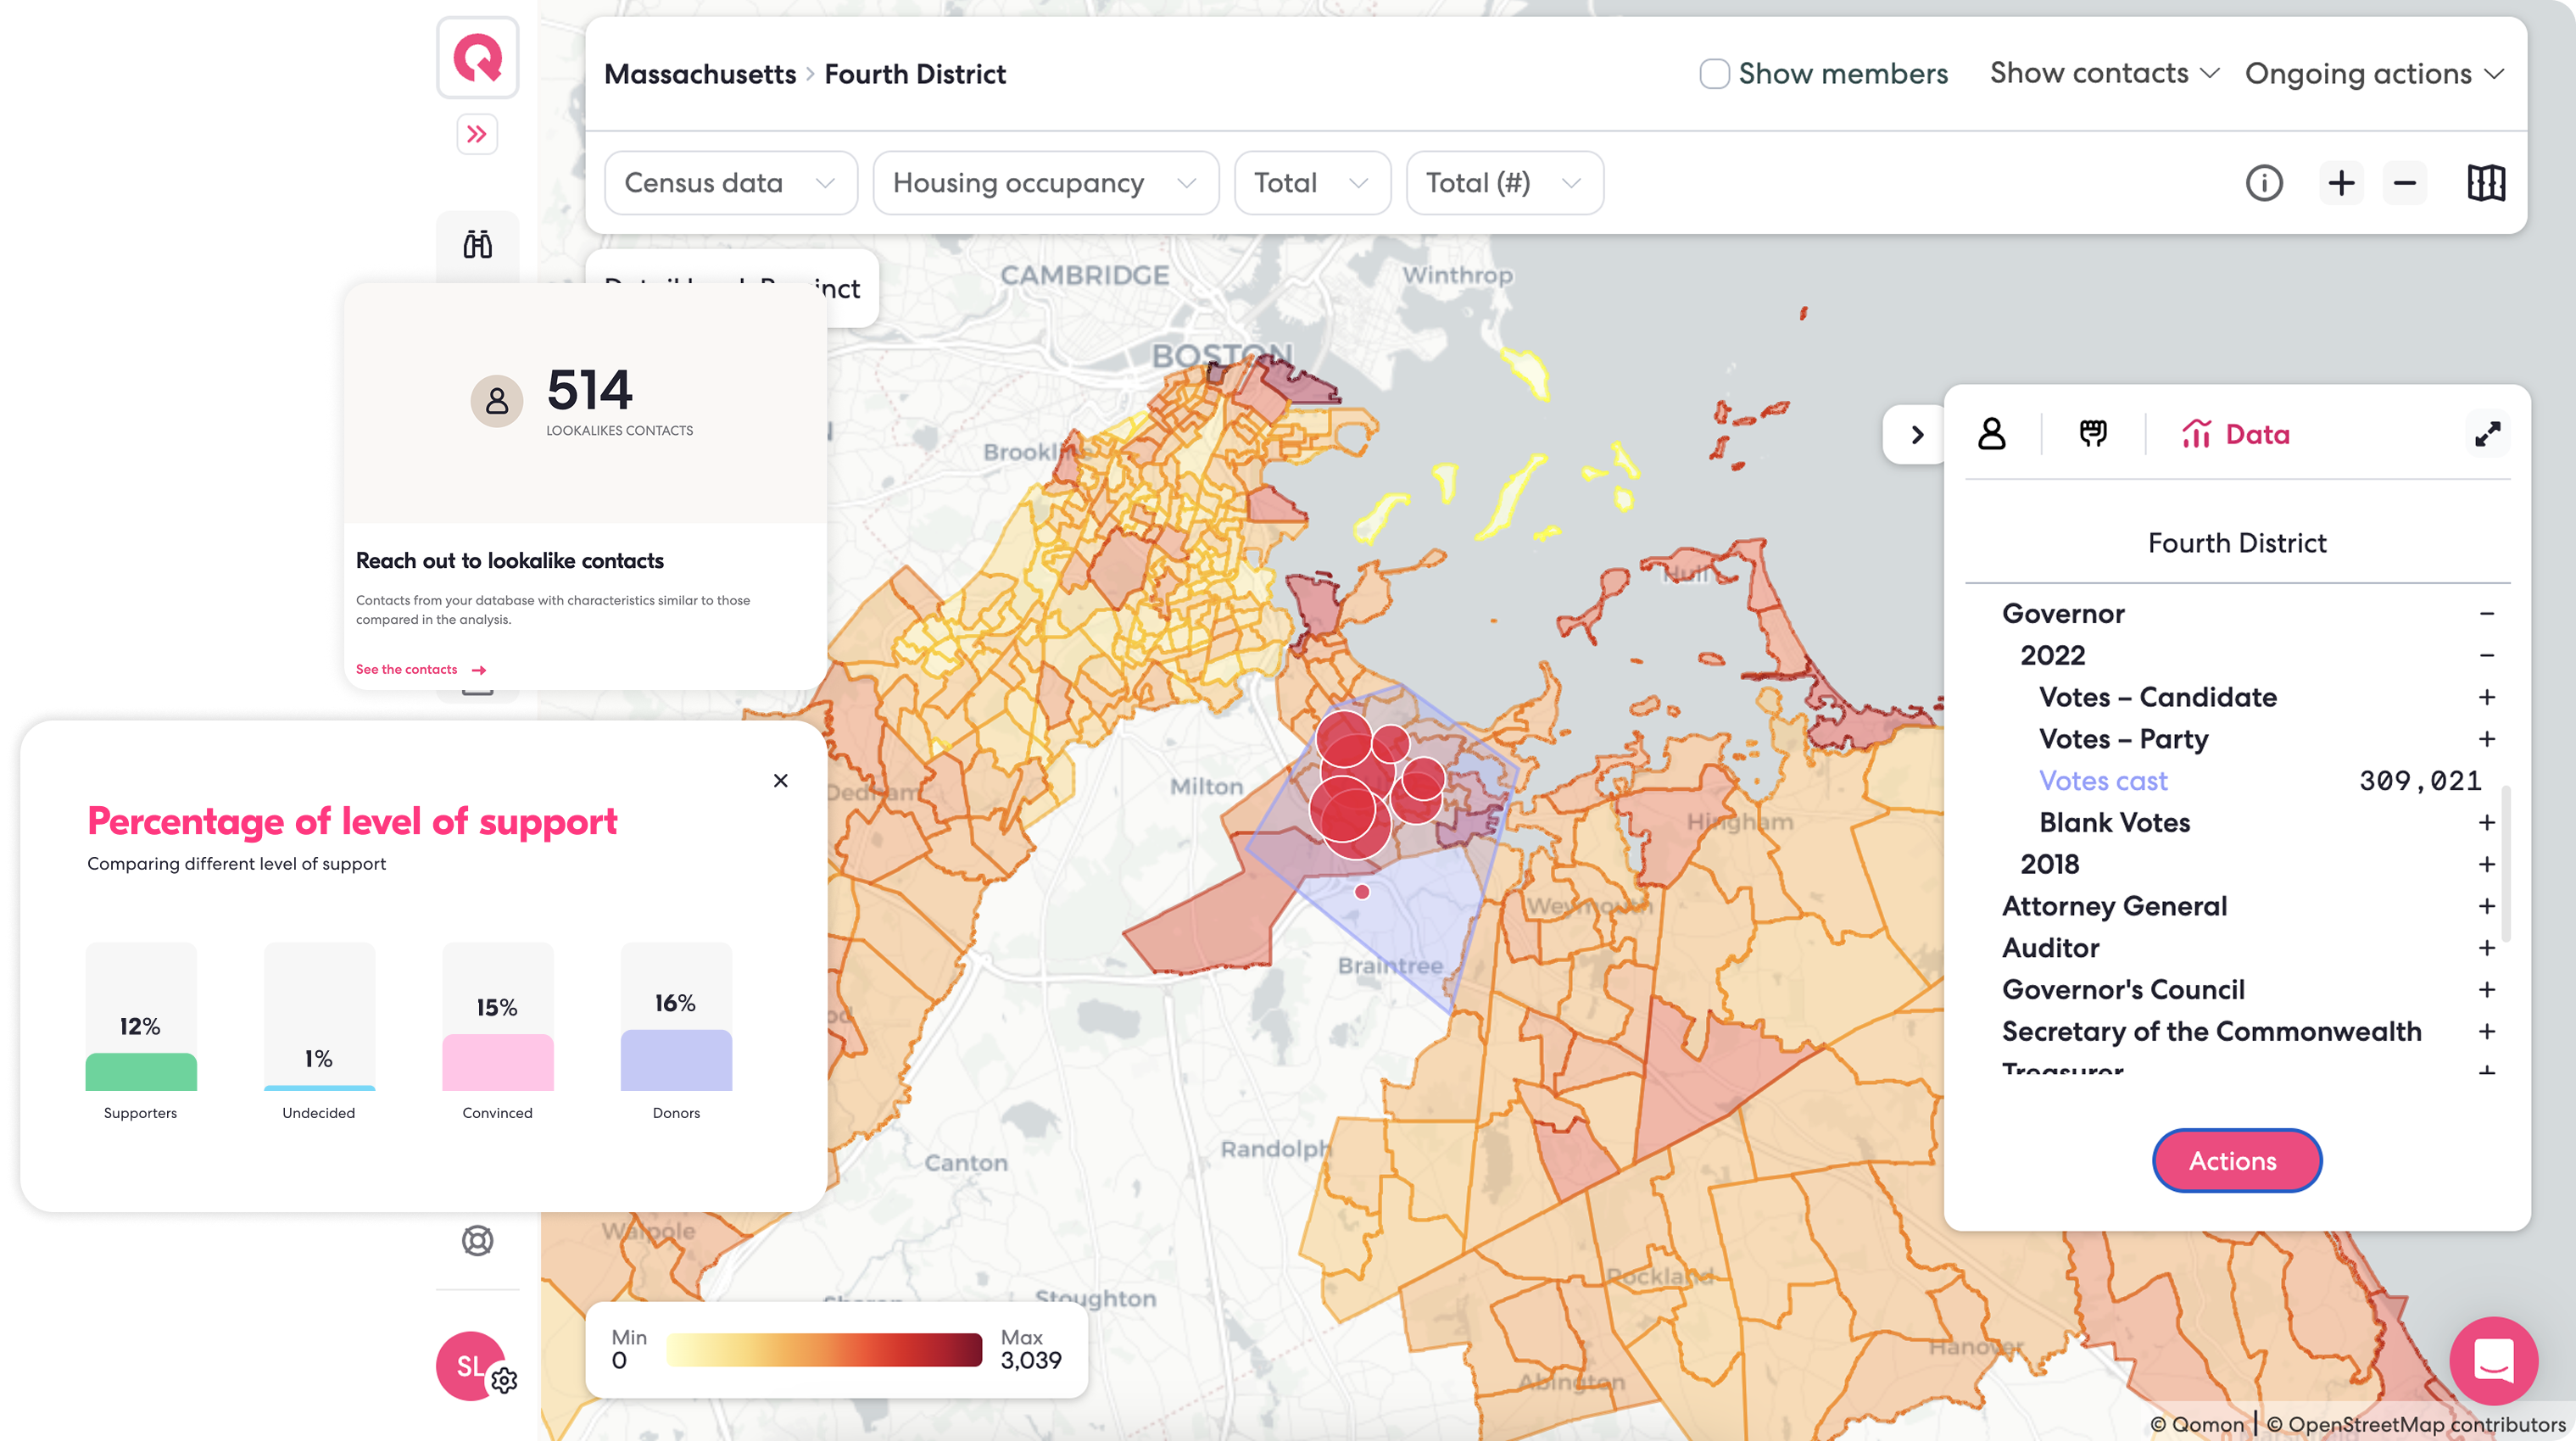Screen dimensions: 2576x1441
Task: Open the chat support bubble
Action: [x=2492, y=1360]
